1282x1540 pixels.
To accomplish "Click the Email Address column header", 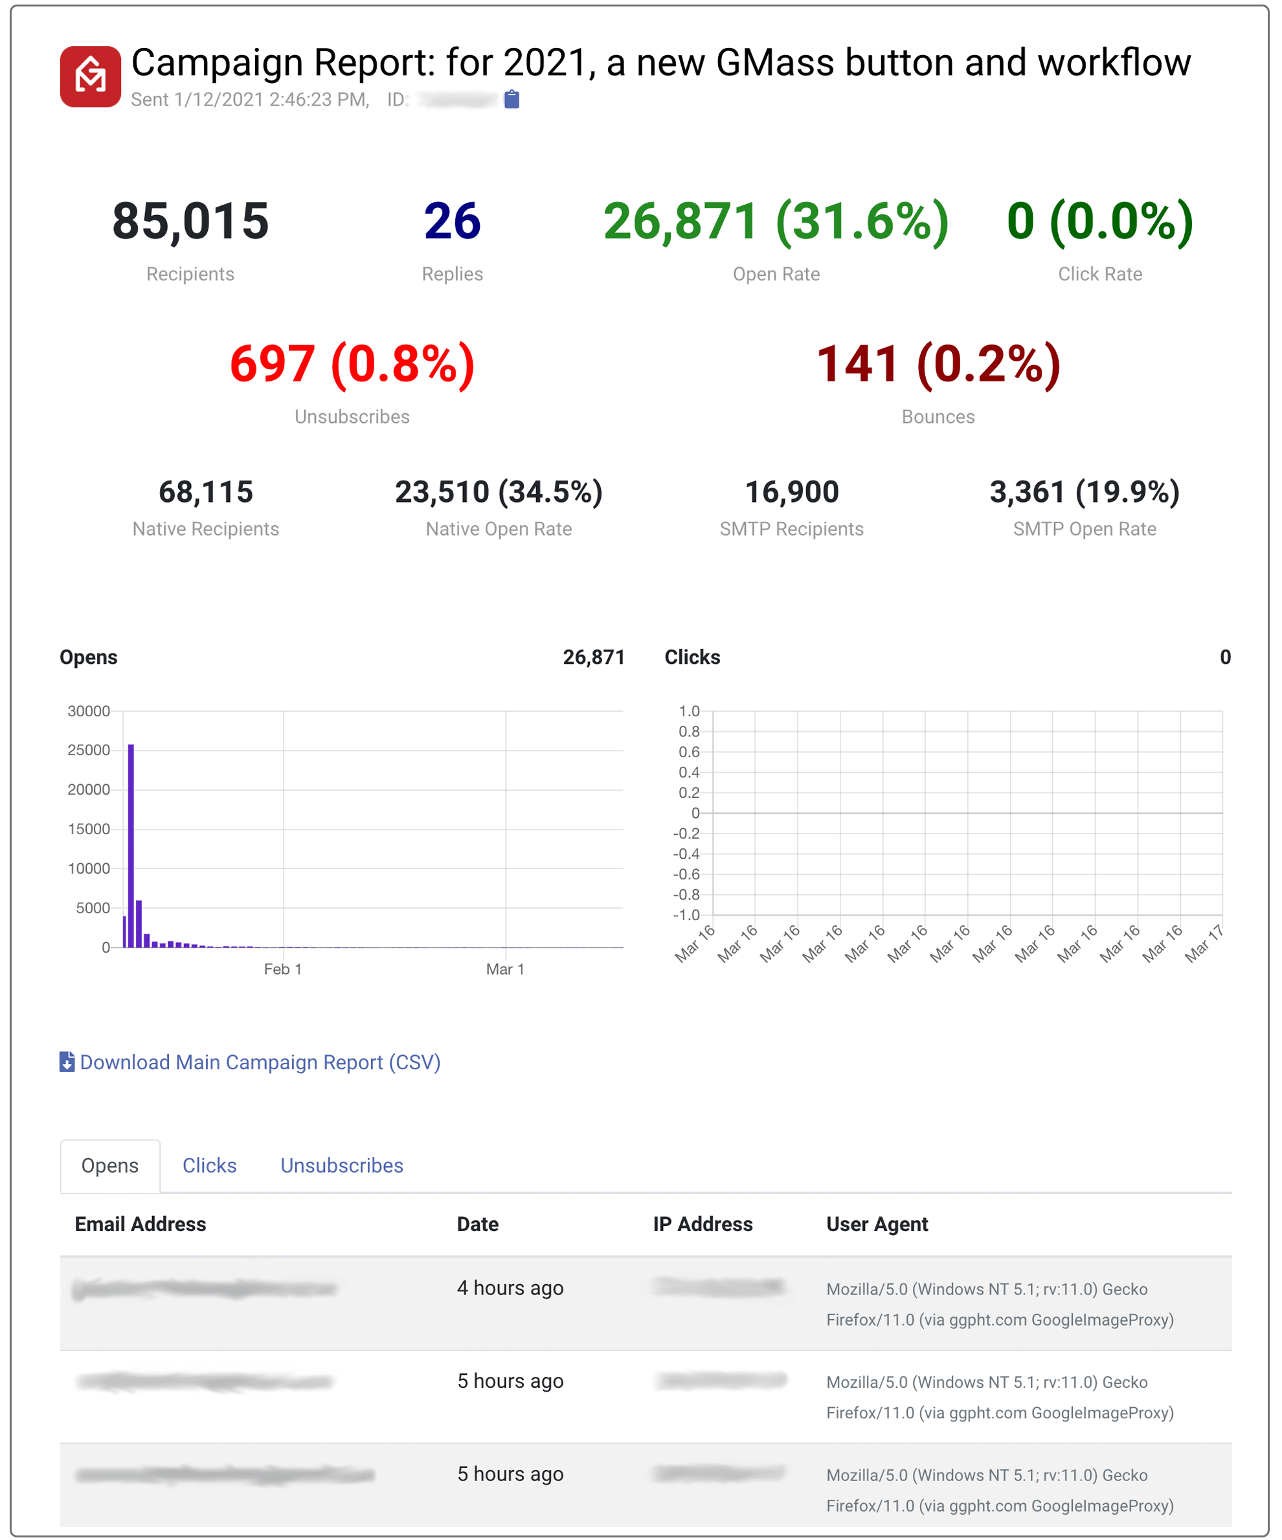I will point(141,1224).
